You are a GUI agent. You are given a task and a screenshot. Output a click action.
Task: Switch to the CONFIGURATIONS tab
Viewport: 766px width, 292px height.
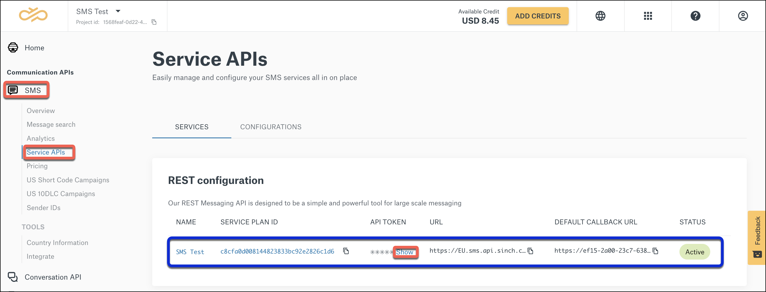tap(271, 127)
